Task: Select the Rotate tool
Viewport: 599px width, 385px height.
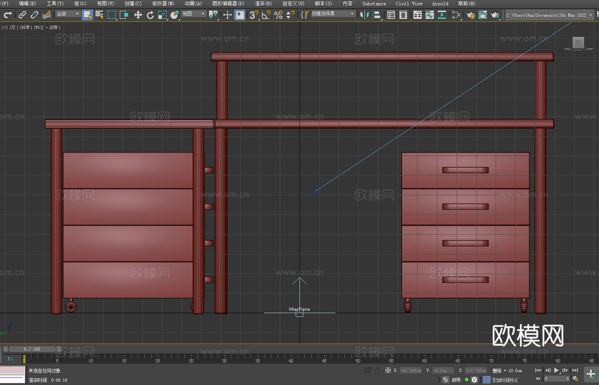Action: pos(150,15)
